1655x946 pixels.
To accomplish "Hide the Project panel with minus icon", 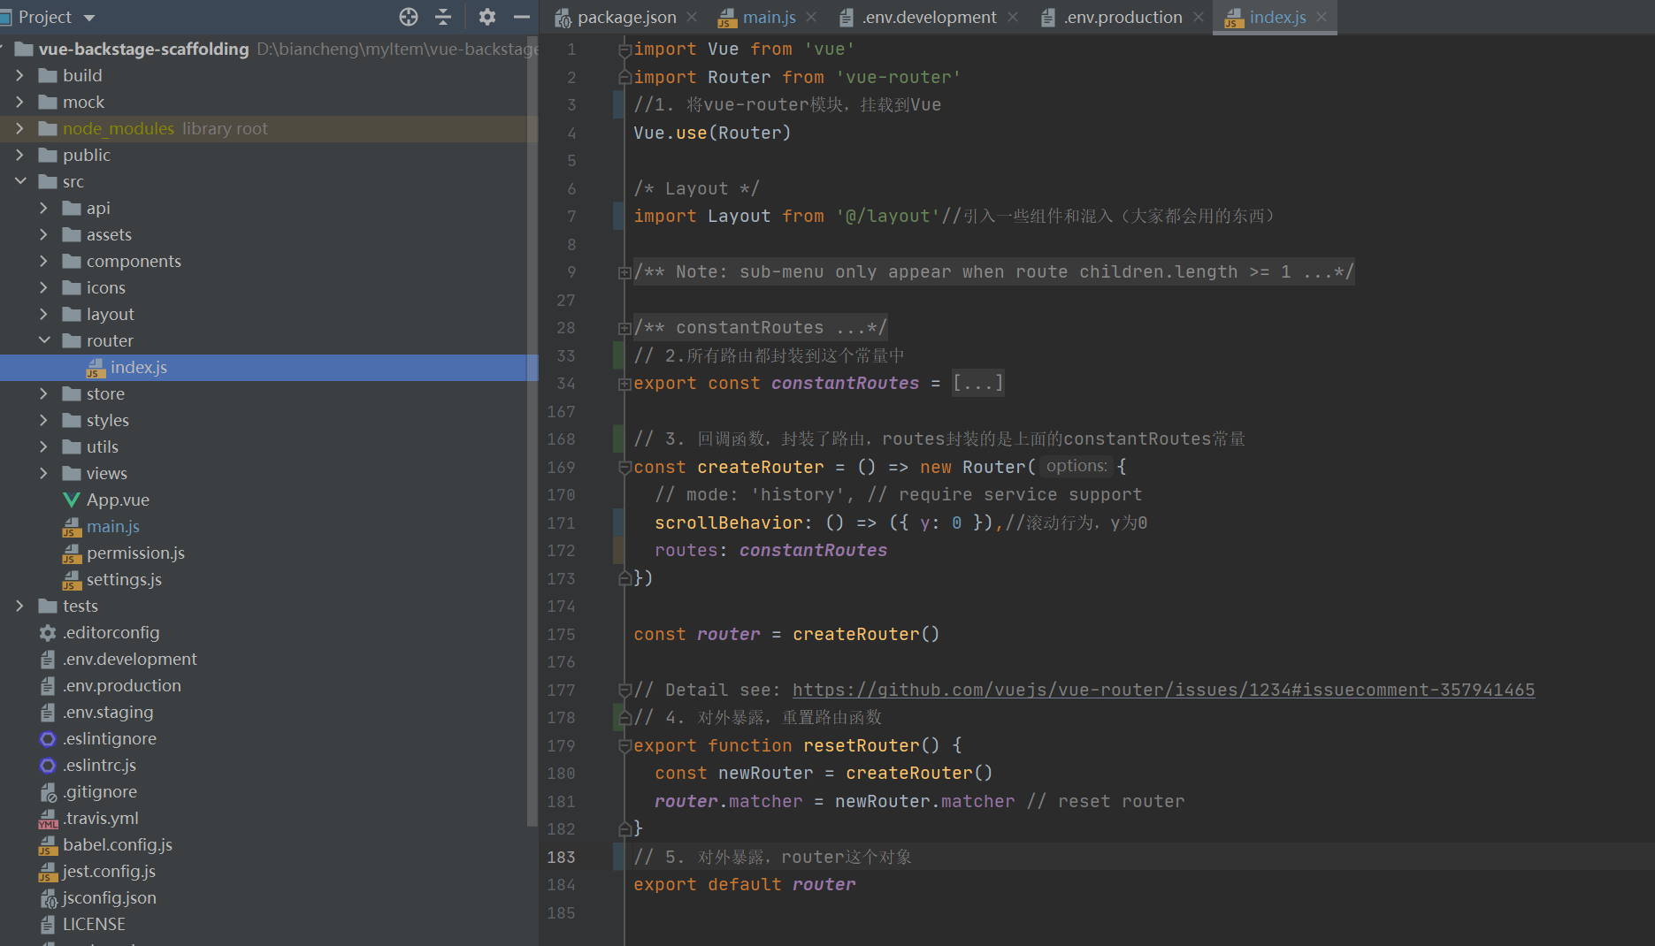I will pyautogui.click(x=522, y=17).
